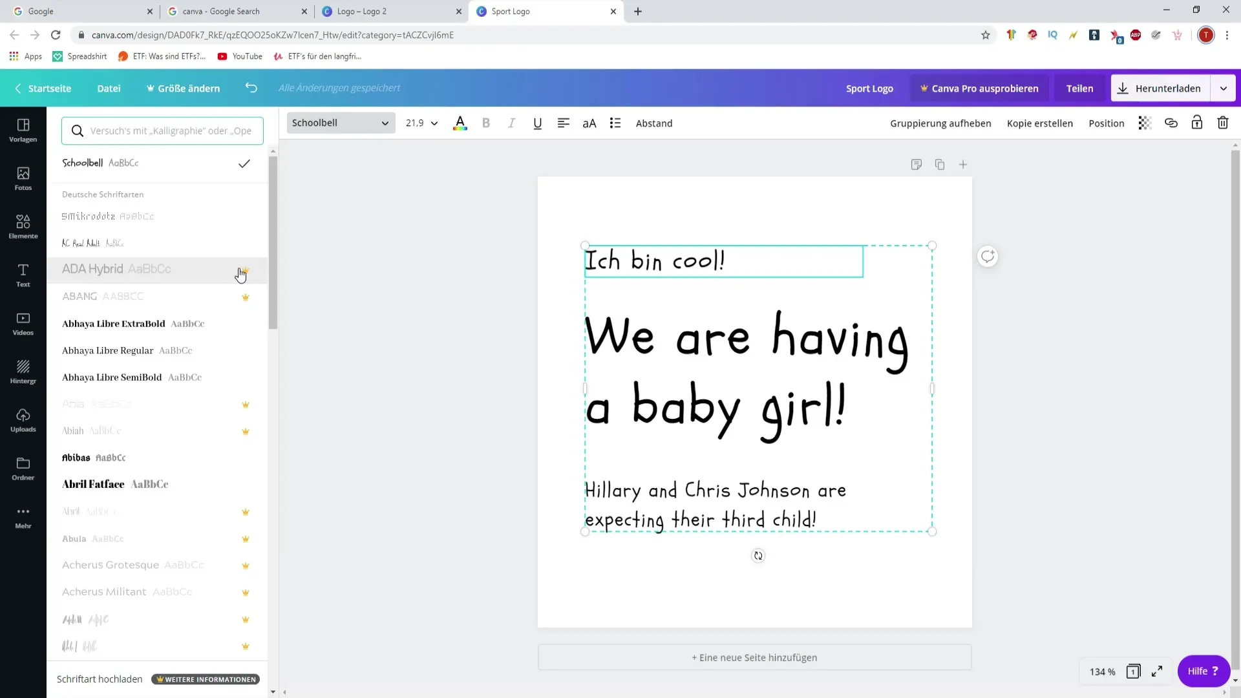Screen dimensions: 1241x698
Task: Toggle bold formatting
Action: [486, 123]
